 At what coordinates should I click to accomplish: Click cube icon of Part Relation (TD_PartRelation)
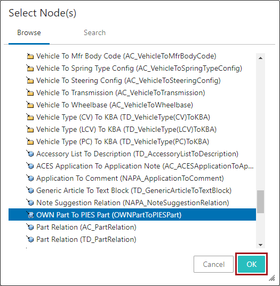(30, 240)
